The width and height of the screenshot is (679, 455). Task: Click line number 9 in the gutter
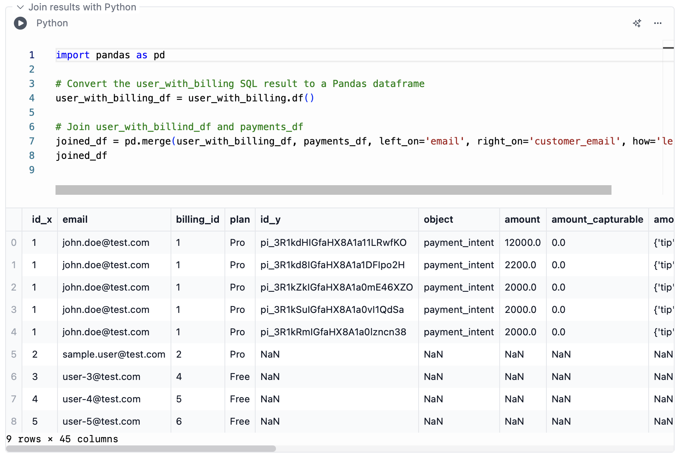(x=32, y=170)
